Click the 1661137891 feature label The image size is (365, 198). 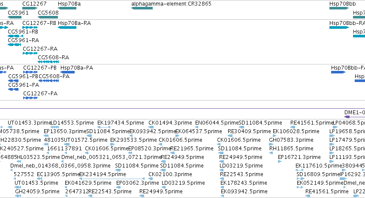64,149
